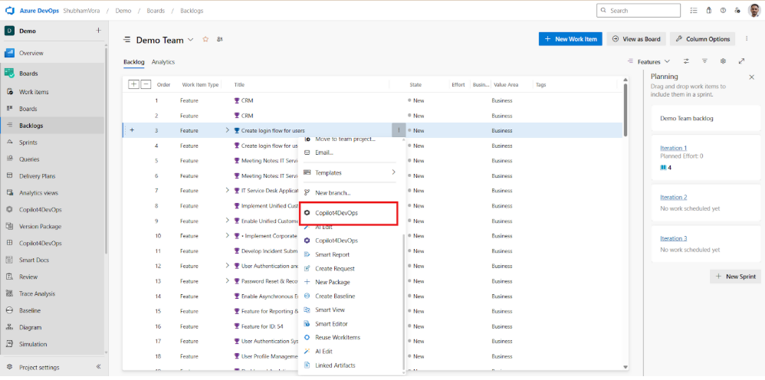Screen dimensions: 765x380
Task: Open the Azure DevOps logo home
Action: [10, 10]
